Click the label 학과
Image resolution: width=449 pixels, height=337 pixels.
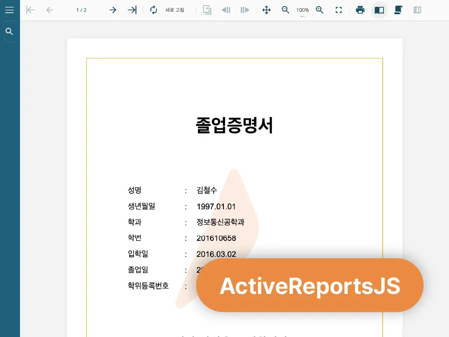134,222
